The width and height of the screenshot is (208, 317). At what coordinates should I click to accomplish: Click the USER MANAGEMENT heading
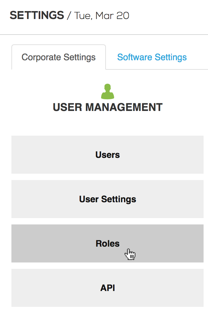click(107, 107)
